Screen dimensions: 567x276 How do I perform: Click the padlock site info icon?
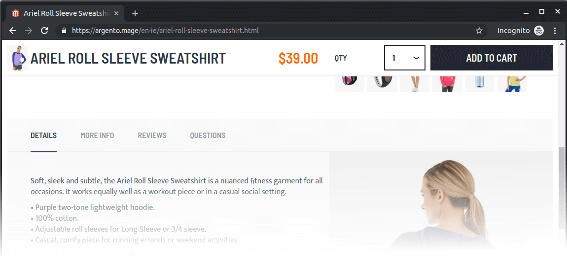pos(64,31)
